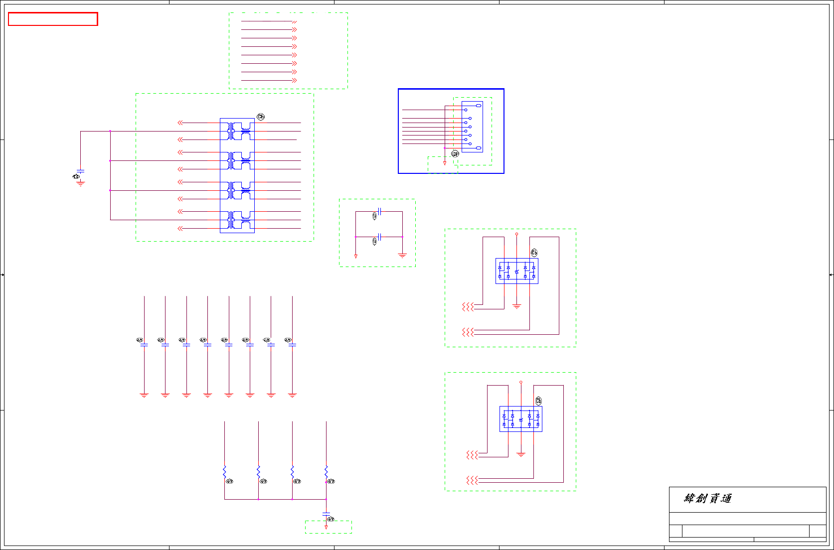Click the leftmost resistor of the four-resistor group

[x=224, y=471]
